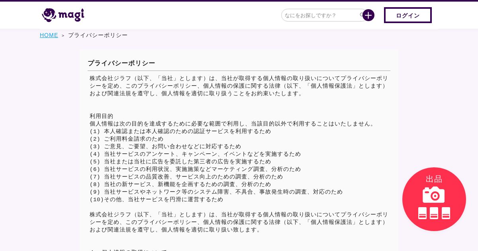Open the magi logo home page

(x=63, y=15)
